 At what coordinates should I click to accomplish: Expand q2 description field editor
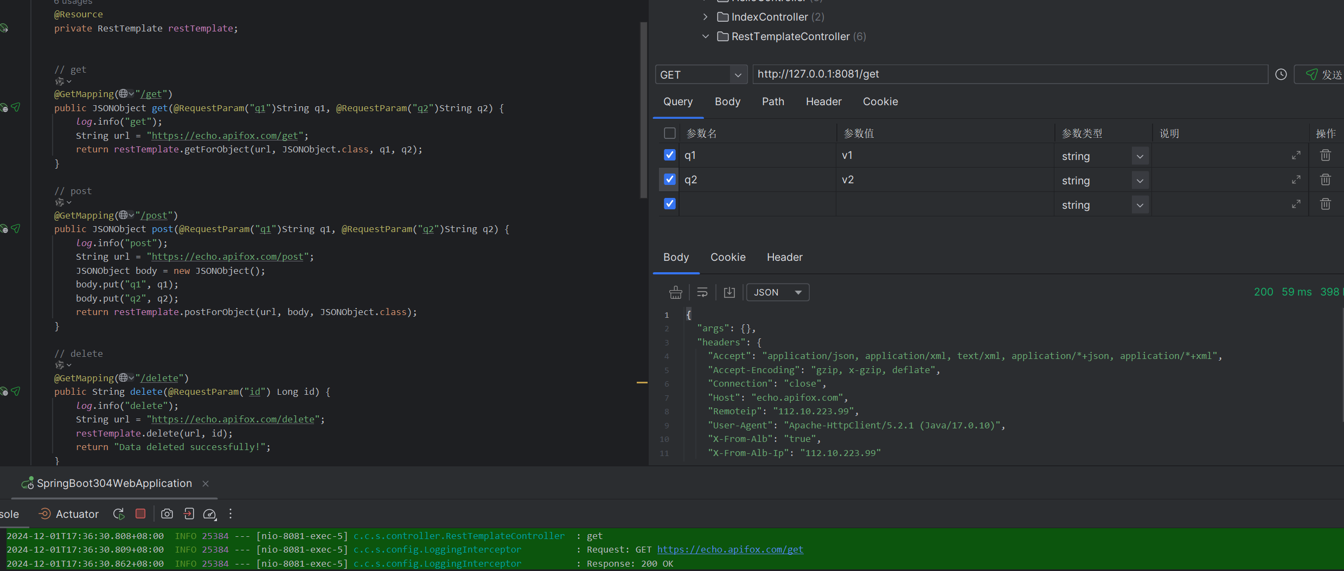click(1296, 179)
